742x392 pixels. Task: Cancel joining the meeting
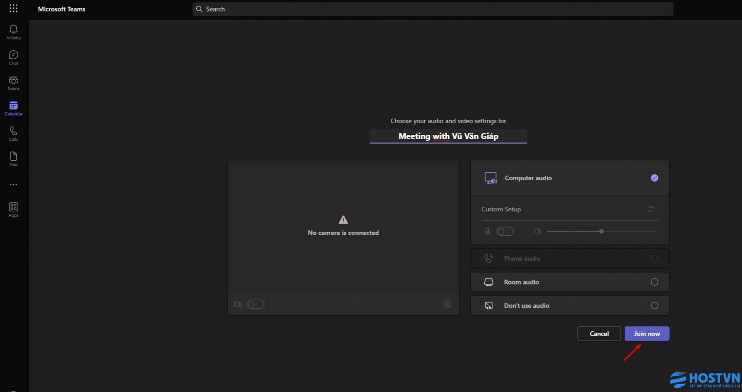[x=599, y=334]
